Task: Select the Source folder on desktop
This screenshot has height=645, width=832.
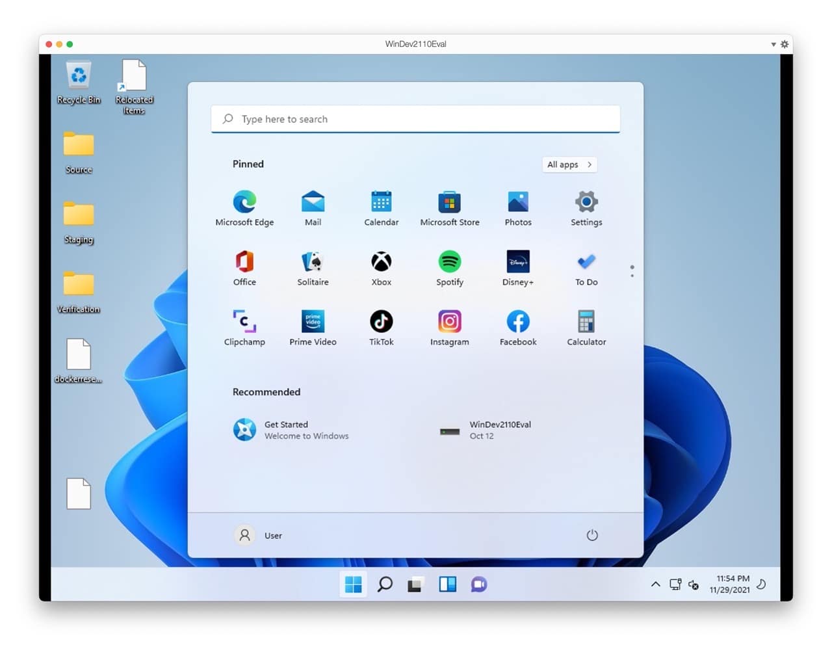Action: pyautogui.click(x=79, y=153)
